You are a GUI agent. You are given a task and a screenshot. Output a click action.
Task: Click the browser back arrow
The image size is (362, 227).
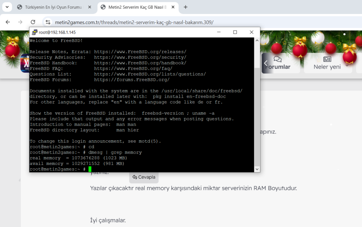pyautogui.click(x=8, y=22)
